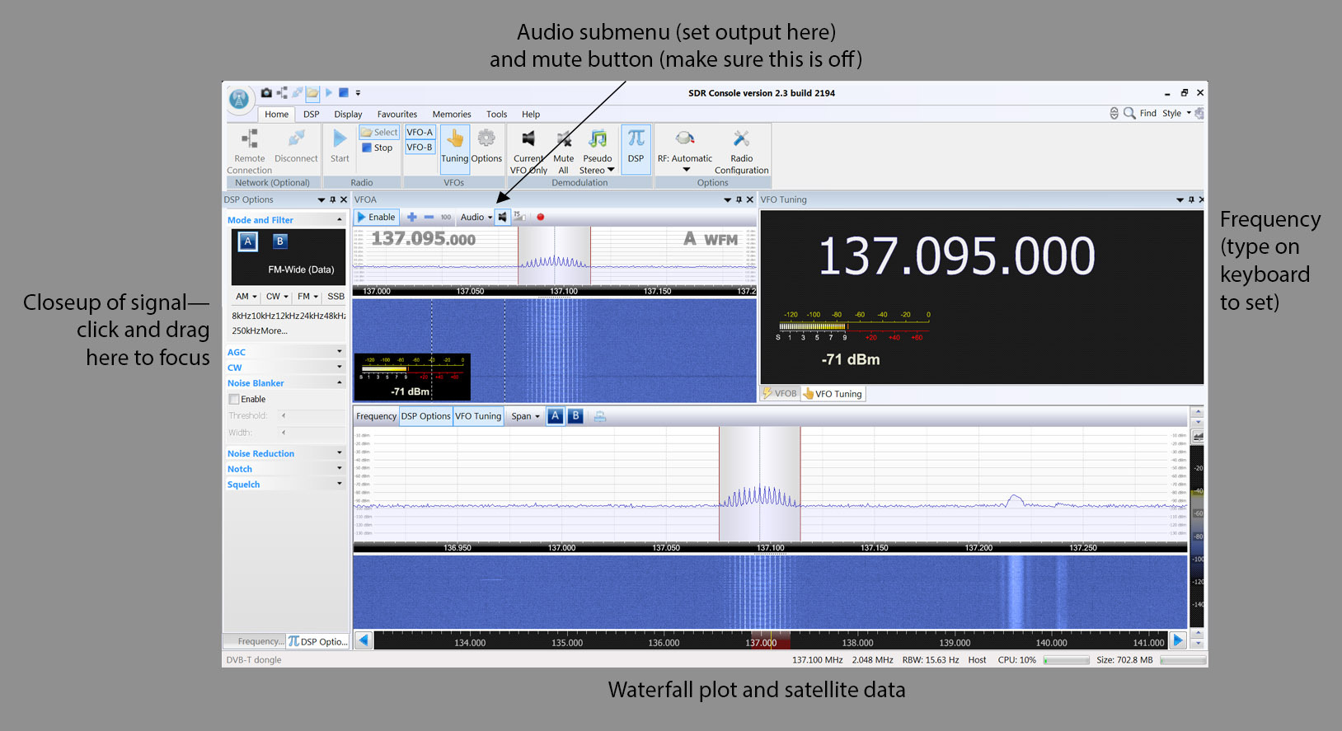Click Select radio in the Radio group
Viewport: 1342px width, 731px height.
tap(379, 132)
